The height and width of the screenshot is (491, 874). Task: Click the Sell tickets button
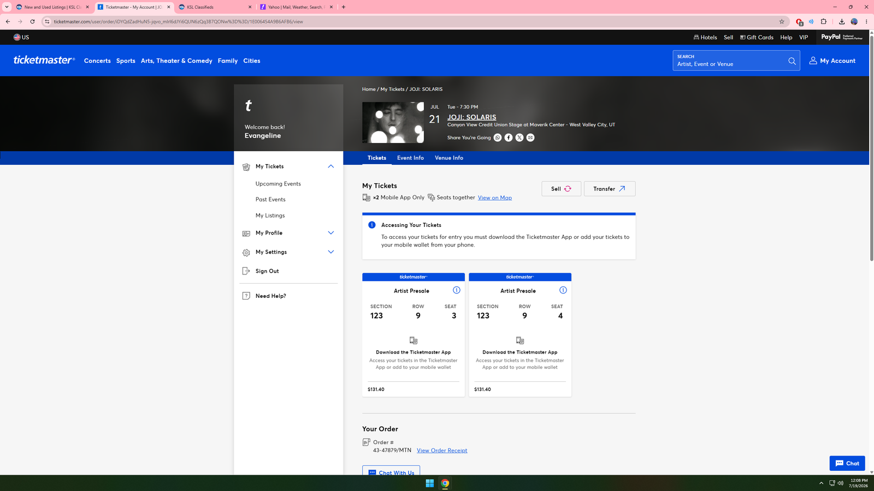(x=561, y=189)
